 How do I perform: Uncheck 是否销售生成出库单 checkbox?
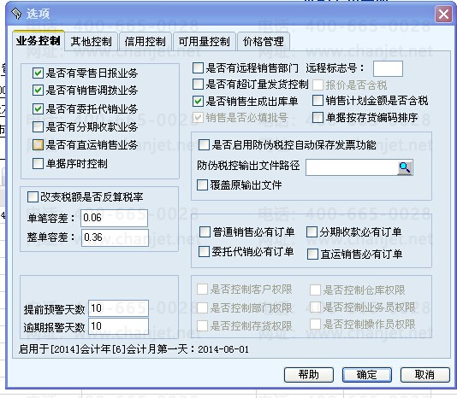[x=199, y=101]
